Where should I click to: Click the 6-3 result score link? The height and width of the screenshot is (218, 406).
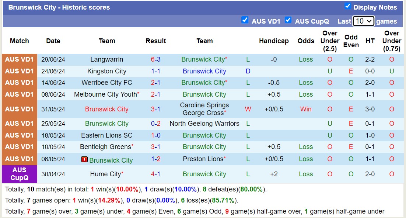(x=155, y=59)
